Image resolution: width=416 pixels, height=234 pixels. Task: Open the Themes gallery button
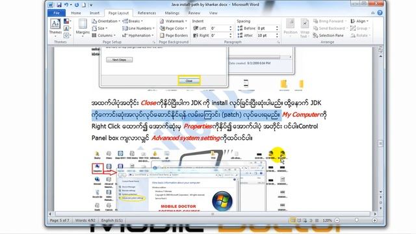(55, 27)
